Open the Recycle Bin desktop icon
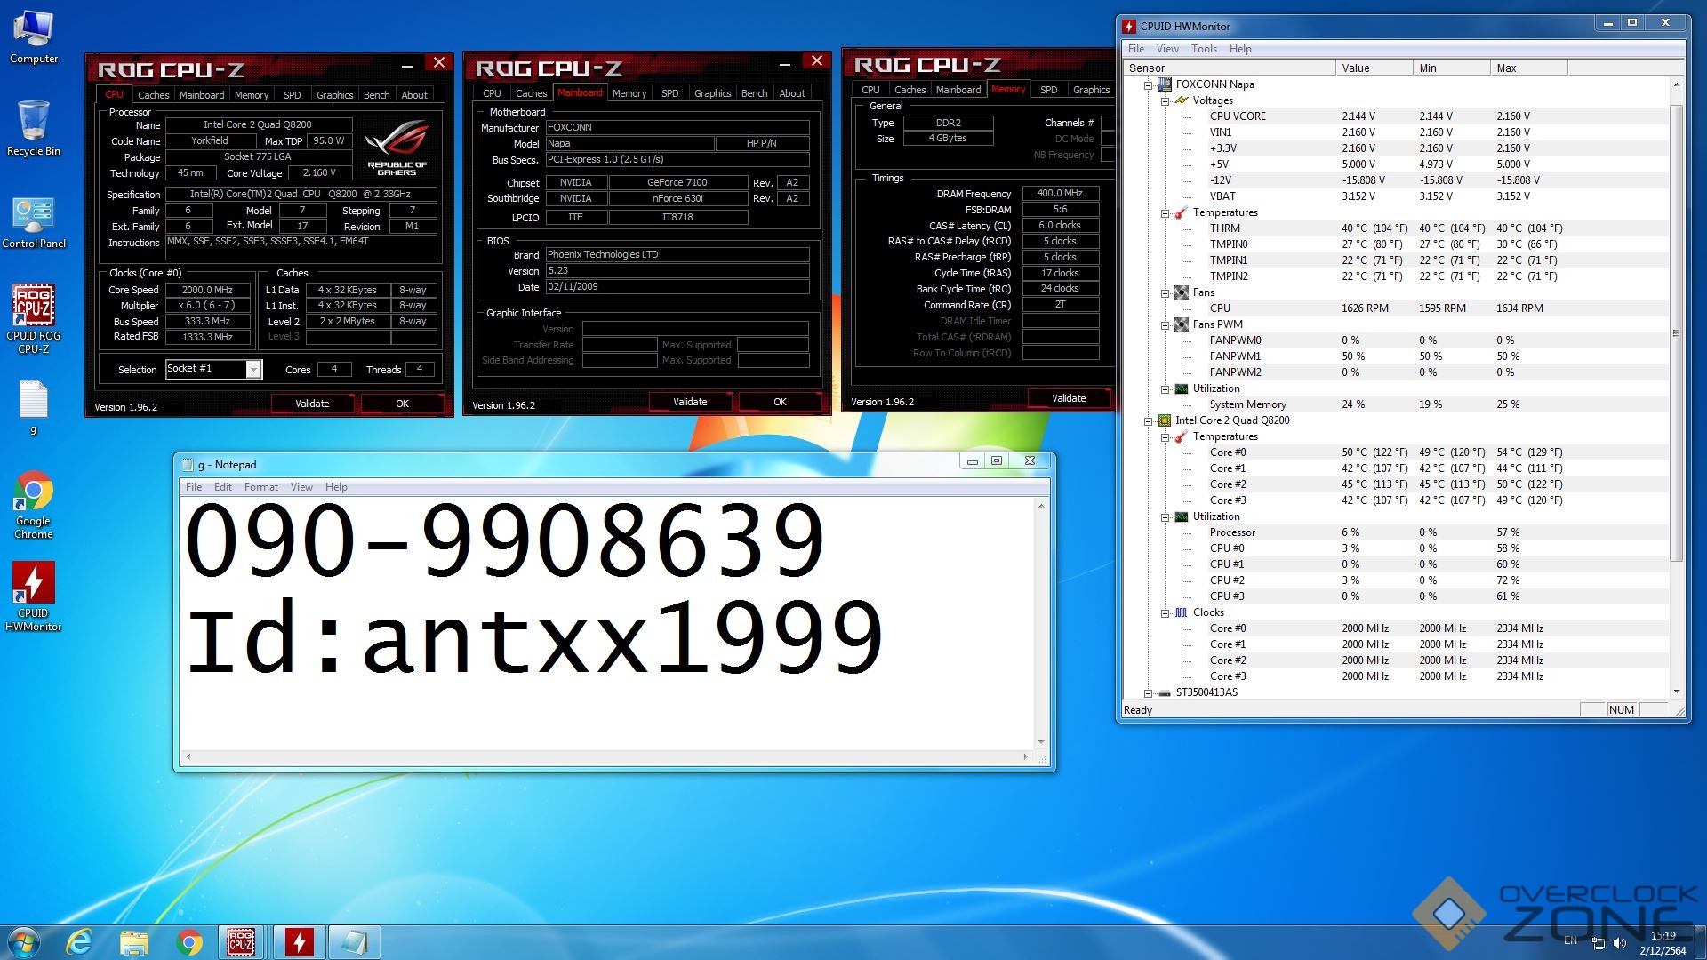 [34, 129]
